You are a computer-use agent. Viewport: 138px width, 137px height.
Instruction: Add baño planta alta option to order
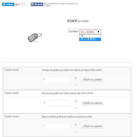tap(93, 103)
